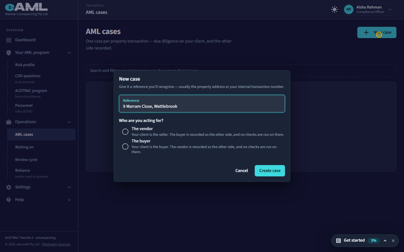Collapse the Operations section
This screenshot has width=404, height=252.
69,122
